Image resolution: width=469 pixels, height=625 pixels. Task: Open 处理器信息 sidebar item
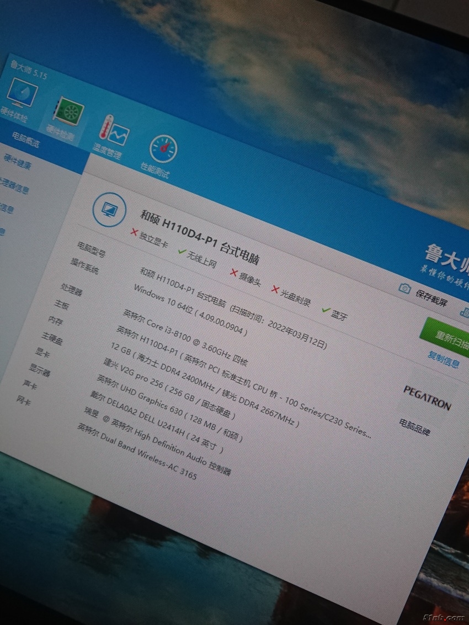click(14, 185)
